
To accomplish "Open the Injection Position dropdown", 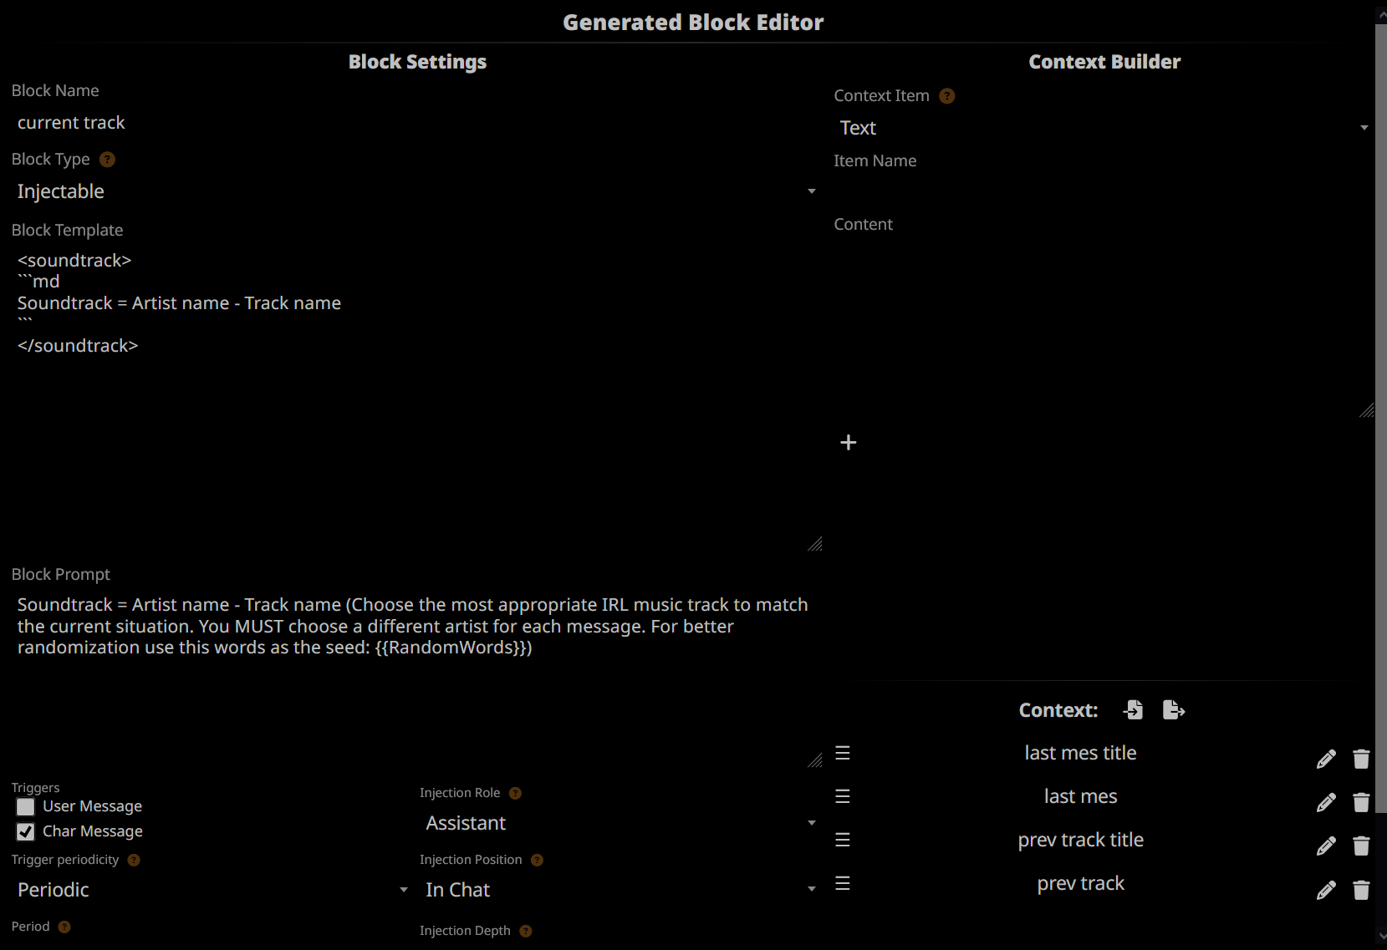I will (x=621, y=890).
